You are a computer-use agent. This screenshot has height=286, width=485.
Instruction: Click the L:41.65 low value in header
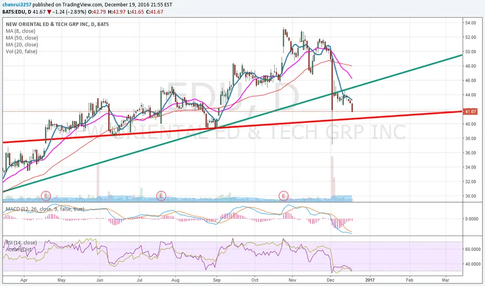(x=136, y=12)
